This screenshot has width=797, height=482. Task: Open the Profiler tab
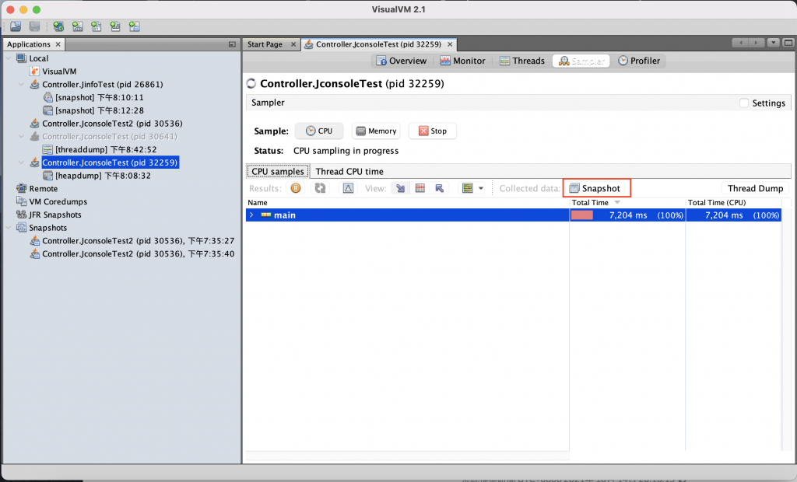[x=639, y=61]
